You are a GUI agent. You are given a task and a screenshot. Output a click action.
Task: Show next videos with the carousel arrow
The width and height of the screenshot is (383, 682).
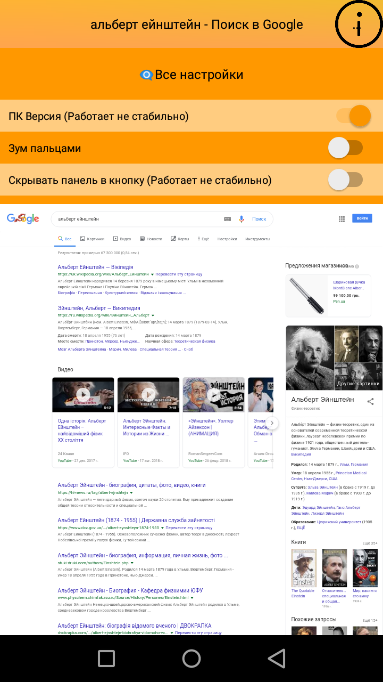tap(272, 423)
